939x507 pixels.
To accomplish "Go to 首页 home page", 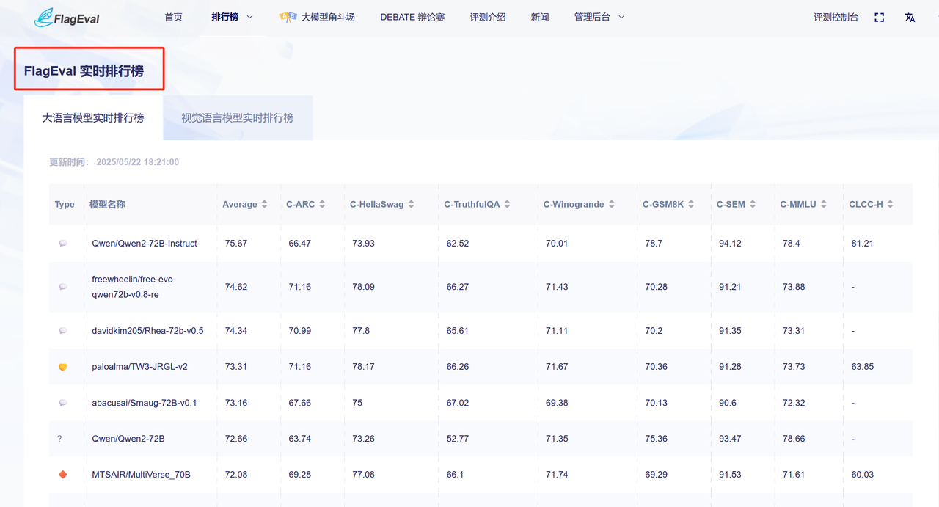I will pos(174,17).
